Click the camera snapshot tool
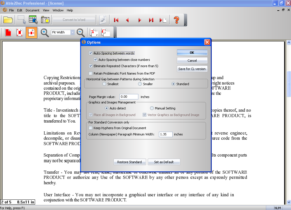This screenshot has width=291, height=210. 45,20
